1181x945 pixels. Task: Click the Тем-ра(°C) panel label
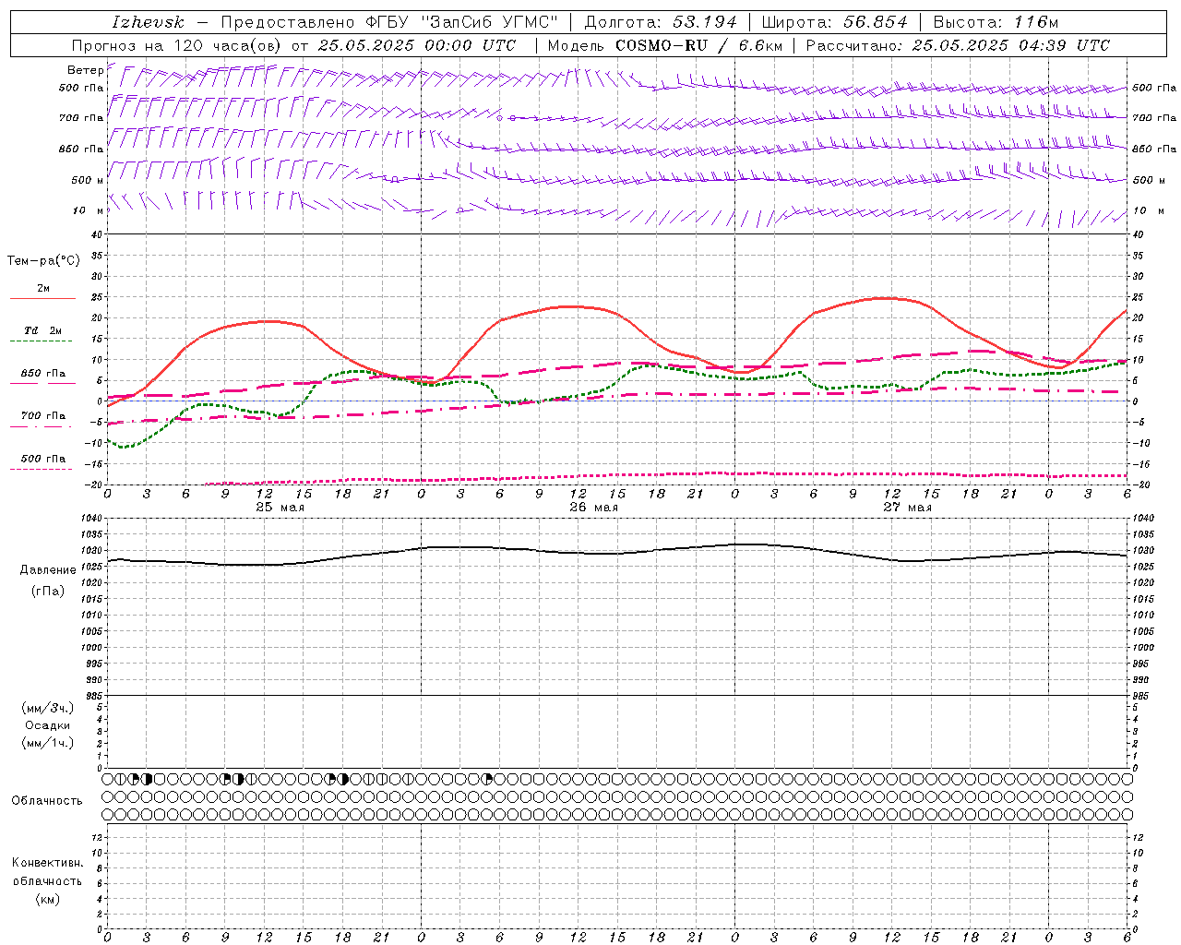(43, 261)
